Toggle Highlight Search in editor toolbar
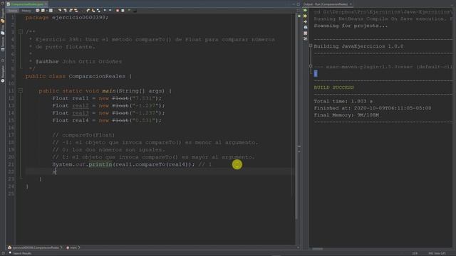The image size is (456, 256). pyautogui.click(x=76, y=11)
